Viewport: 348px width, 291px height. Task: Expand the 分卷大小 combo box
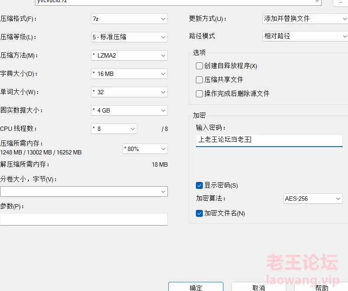[x=84, y=192]
